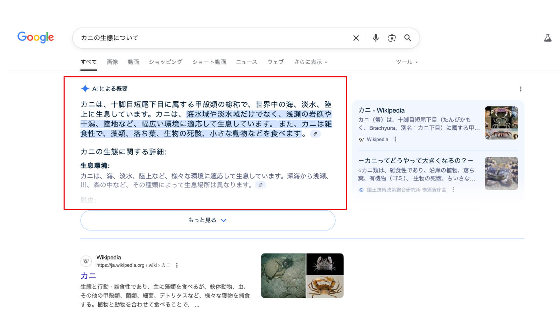Viewport: 560px width, 326px height.
Task: Select the すべて tab
Action: click(x=89, y=62)
